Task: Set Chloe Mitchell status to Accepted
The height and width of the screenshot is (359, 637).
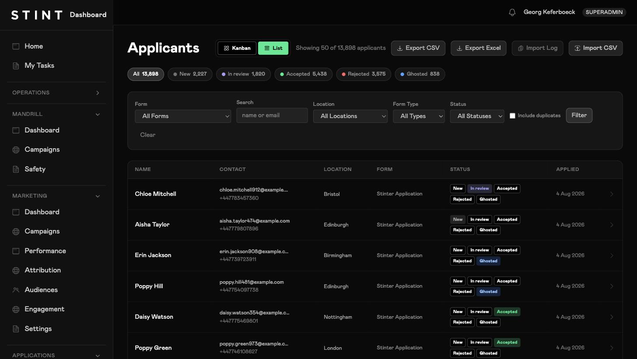Action: click(x=507, y=188)
